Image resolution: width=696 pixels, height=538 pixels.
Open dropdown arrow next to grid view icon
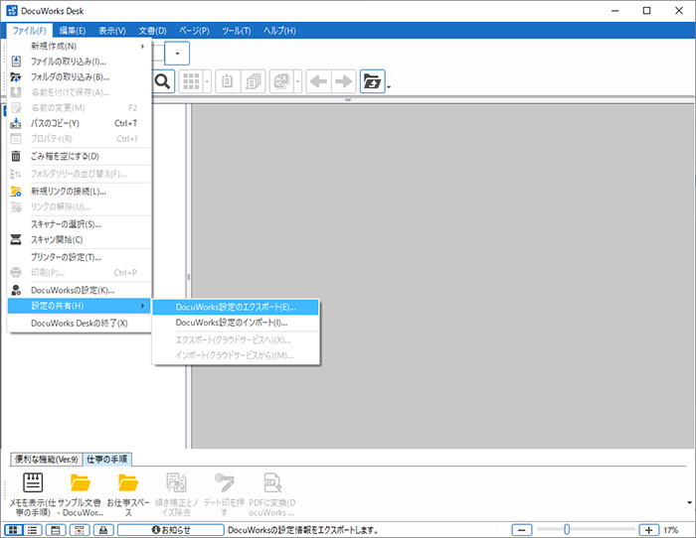pos(207,81)
